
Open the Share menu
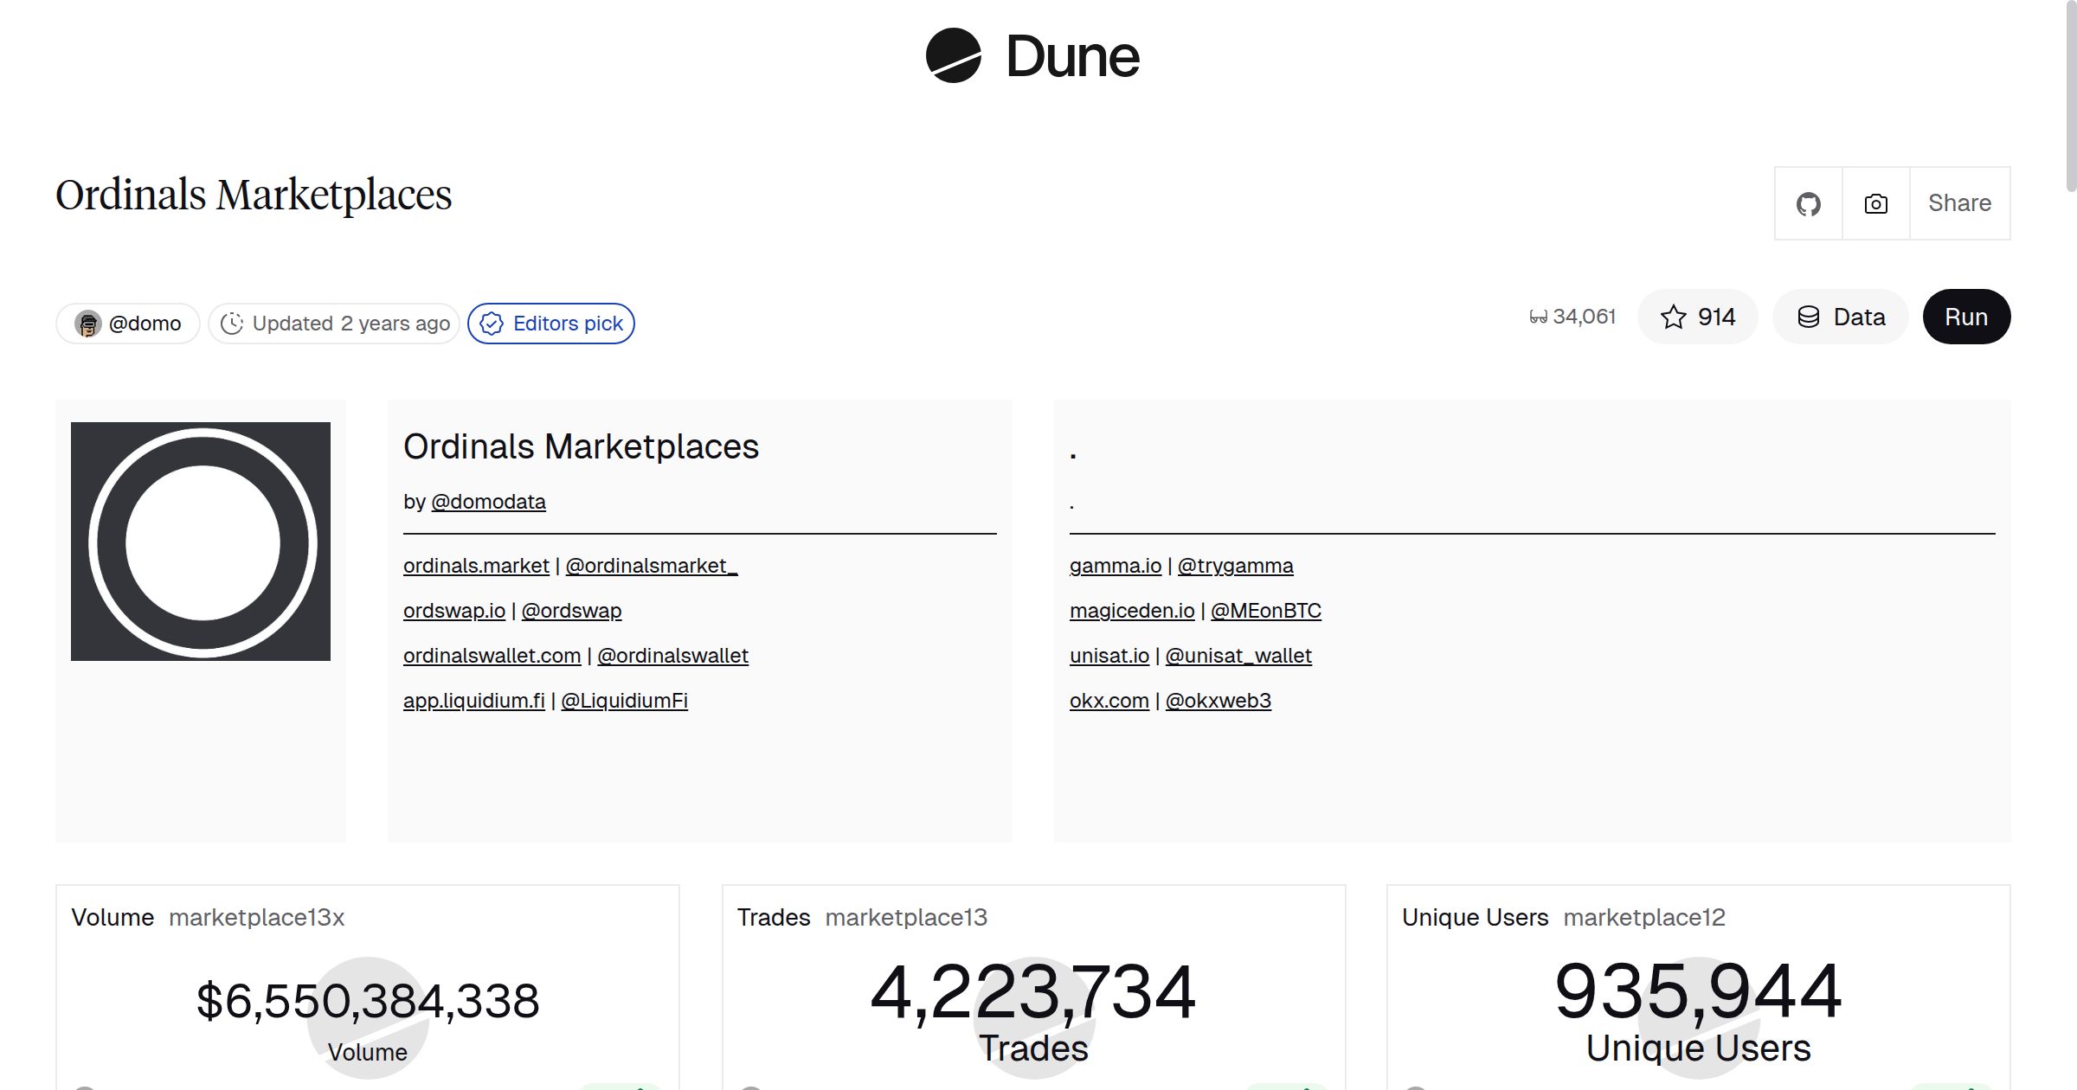pos(1959,202)
